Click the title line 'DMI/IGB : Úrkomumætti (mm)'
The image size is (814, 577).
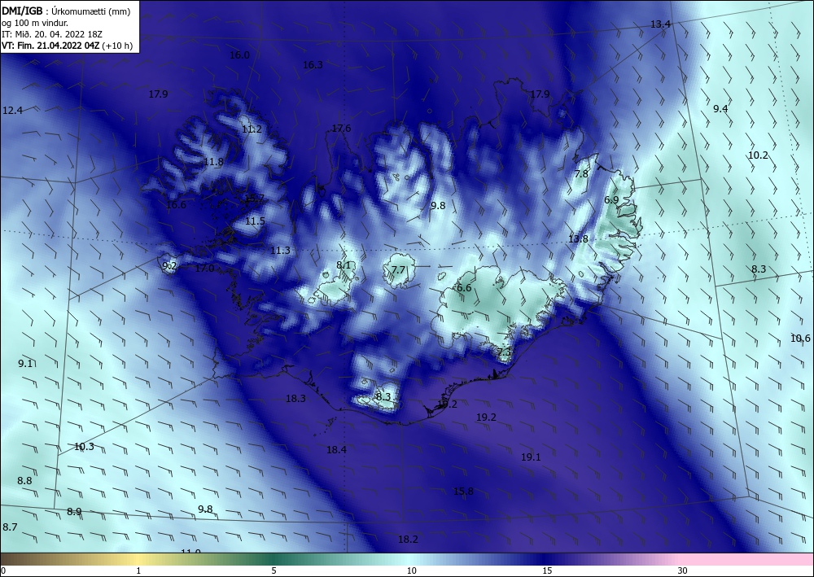coord(66,11)
